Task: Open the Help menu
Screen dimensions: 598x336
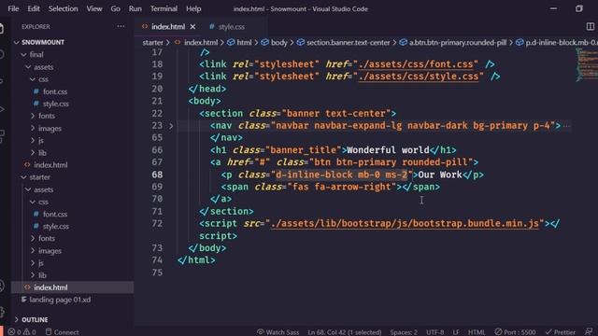Action: tap(193, 8)
